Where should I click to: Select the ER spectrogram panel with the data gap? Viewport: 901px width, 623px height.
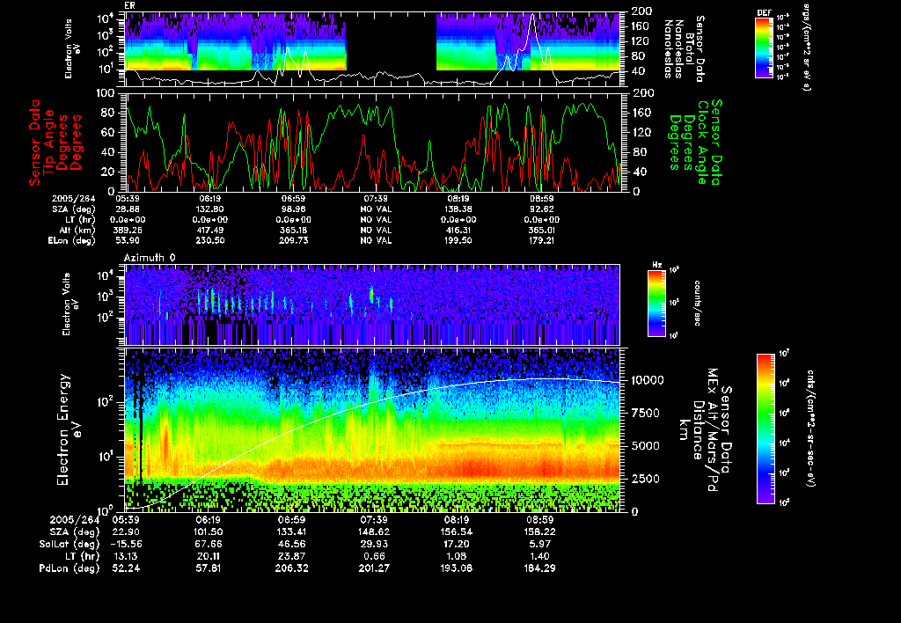372,49
